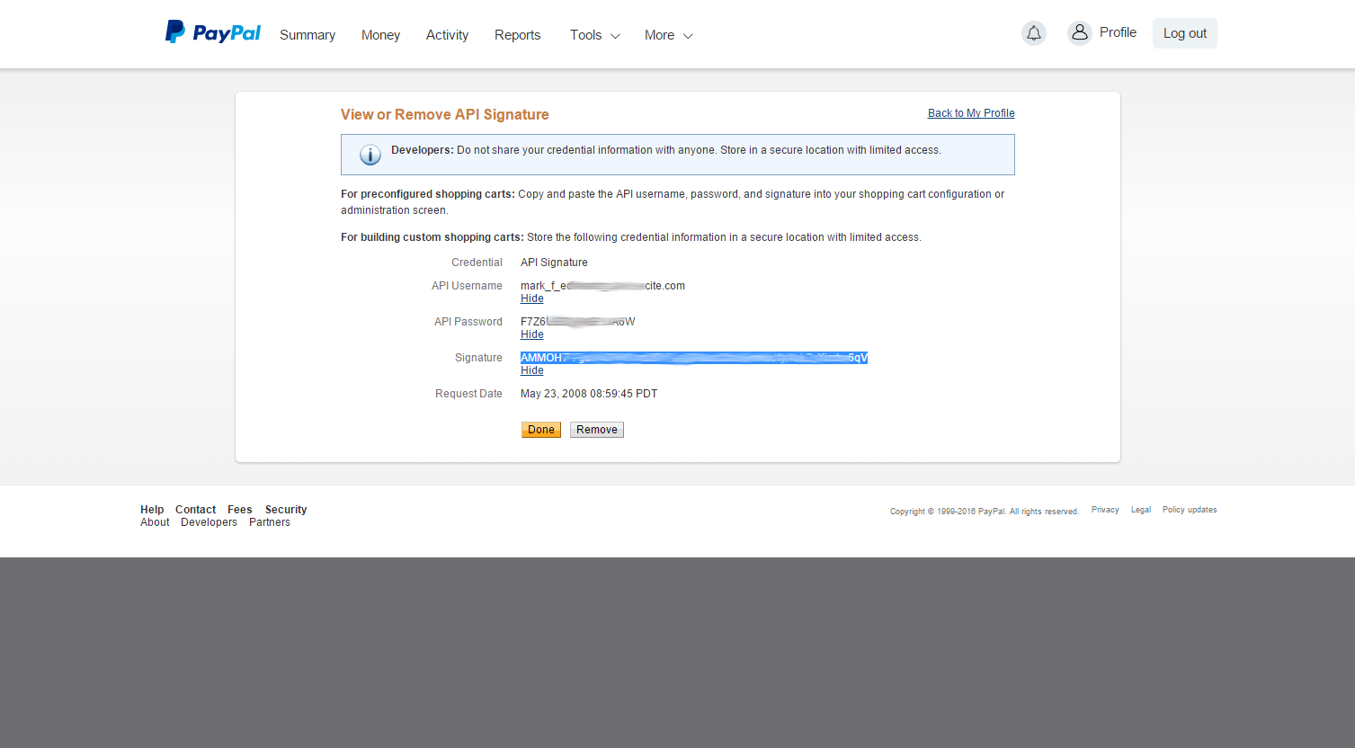Viewport: 1355px width, 748px height.
Task: Click the API Password value
Action: pyautogui.click(x=578, y=322)
